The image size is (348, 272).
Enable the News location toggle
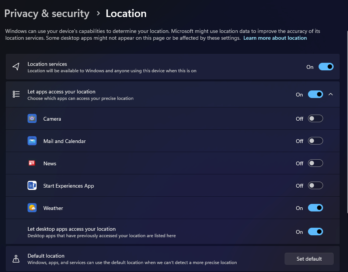click(316, 163)
